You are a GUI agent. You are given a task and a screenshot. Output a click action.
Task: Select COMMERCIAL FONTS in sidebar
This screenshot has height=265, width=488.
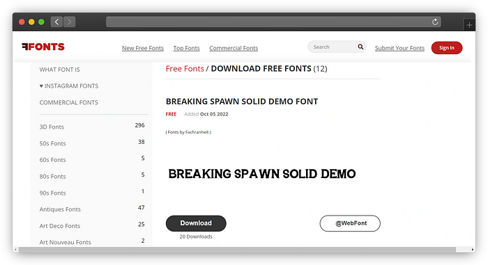tap(68, 102)
